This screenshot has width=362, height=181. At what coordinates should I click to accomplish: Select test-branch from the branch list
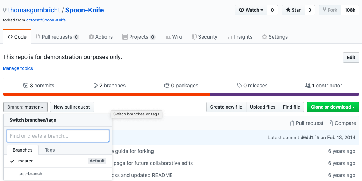click(30, 174)
